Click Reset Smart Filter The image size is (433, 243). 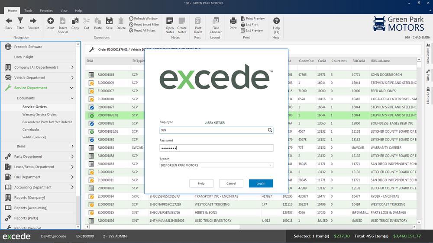144,25
